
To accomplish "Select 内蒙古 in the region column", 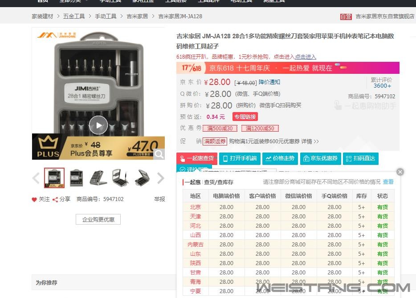I will (x=196, y=245).
